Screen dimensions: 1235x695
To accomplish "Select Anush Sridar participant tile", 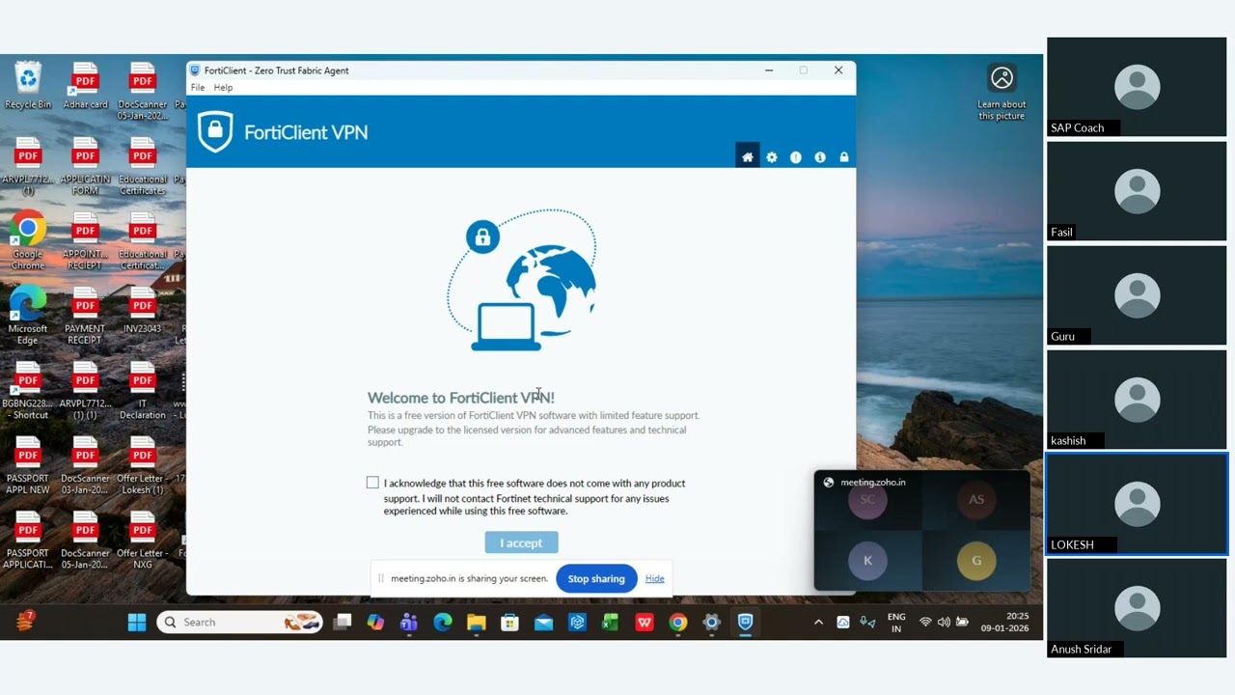I will point(1137,608).
